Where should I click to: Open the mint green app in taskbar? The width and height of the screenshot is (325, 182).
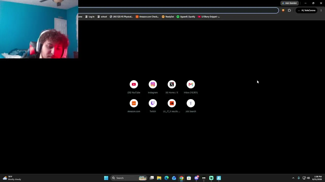(211, 178)
